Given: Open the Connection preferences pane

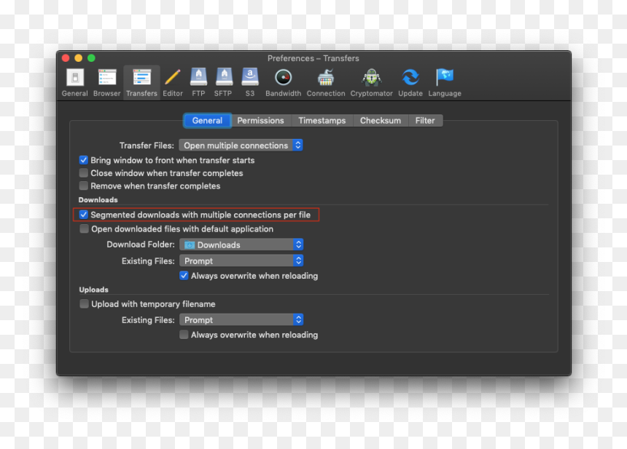Looking at the screenshot, I should (326, 83).
